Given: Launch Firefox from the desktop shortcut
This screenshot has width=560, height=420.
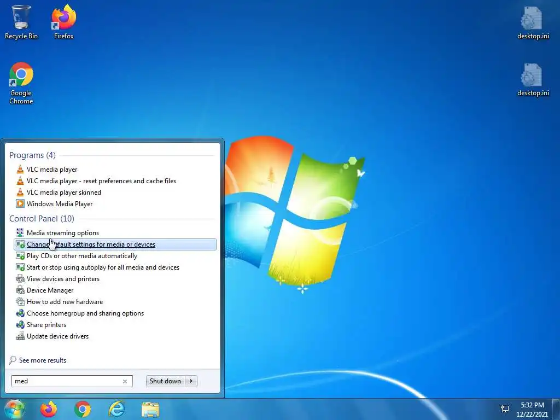Looking at the screenshot, I should click(x=63, y=21).
